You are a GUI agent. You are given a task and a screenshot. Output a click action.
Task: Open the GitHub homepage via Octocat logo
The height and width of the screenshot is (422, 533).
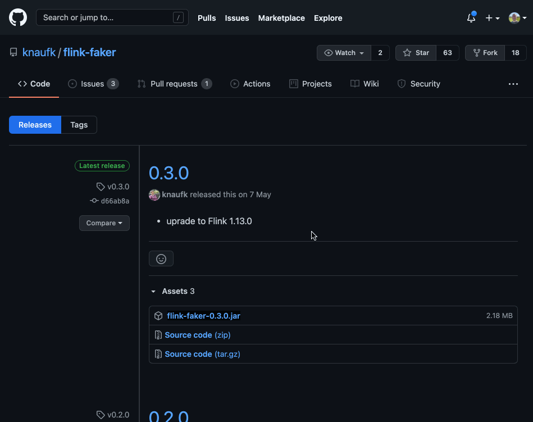(x=17, y=17)
